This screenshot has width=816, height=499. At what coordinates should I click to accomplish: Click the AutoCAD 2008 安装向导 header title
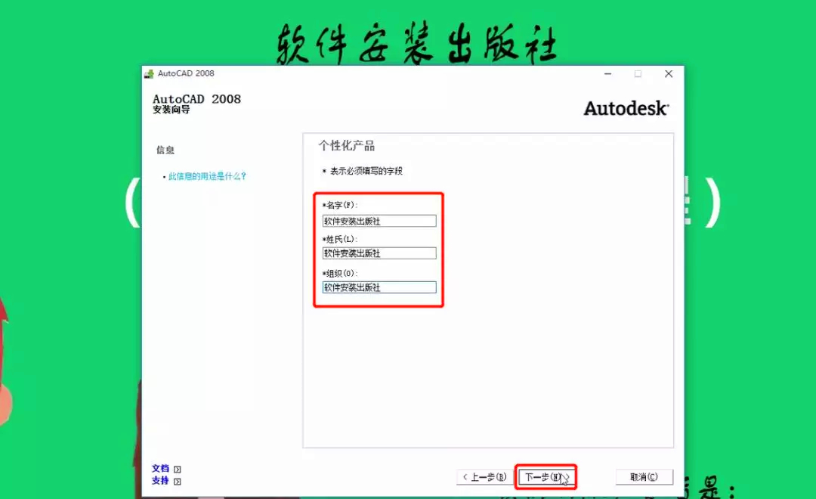point(196,103)
